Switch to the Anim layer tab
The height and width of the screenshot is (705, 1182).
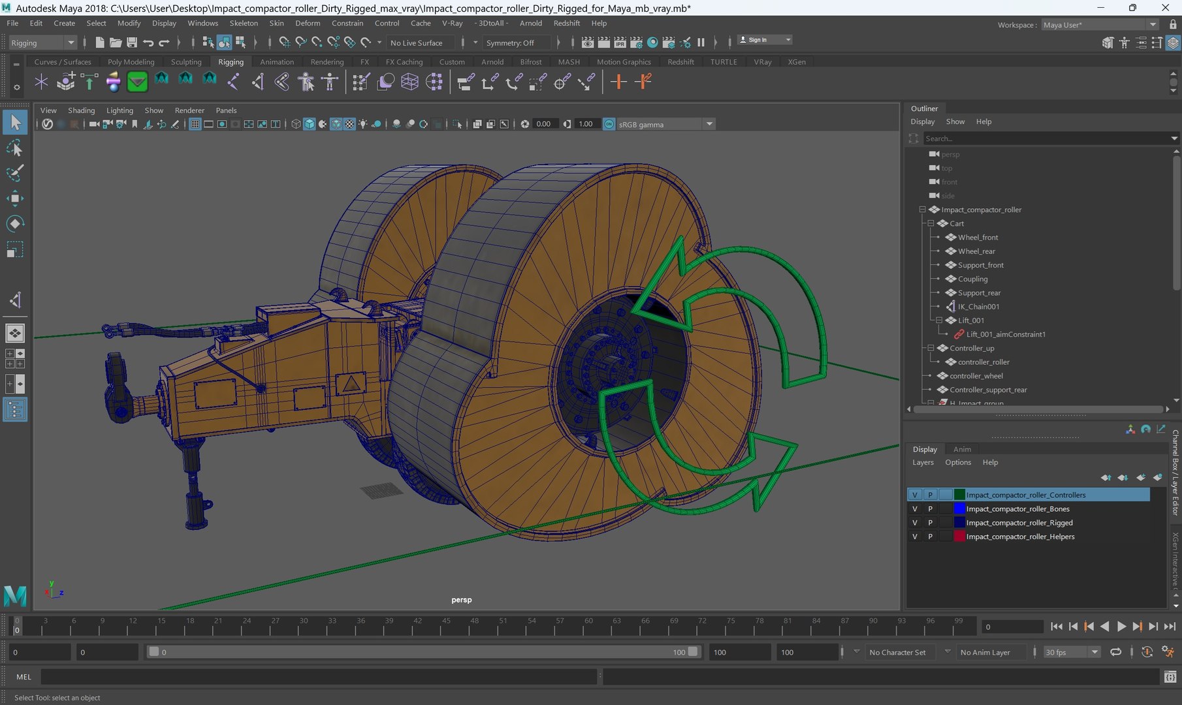(962, 449)
